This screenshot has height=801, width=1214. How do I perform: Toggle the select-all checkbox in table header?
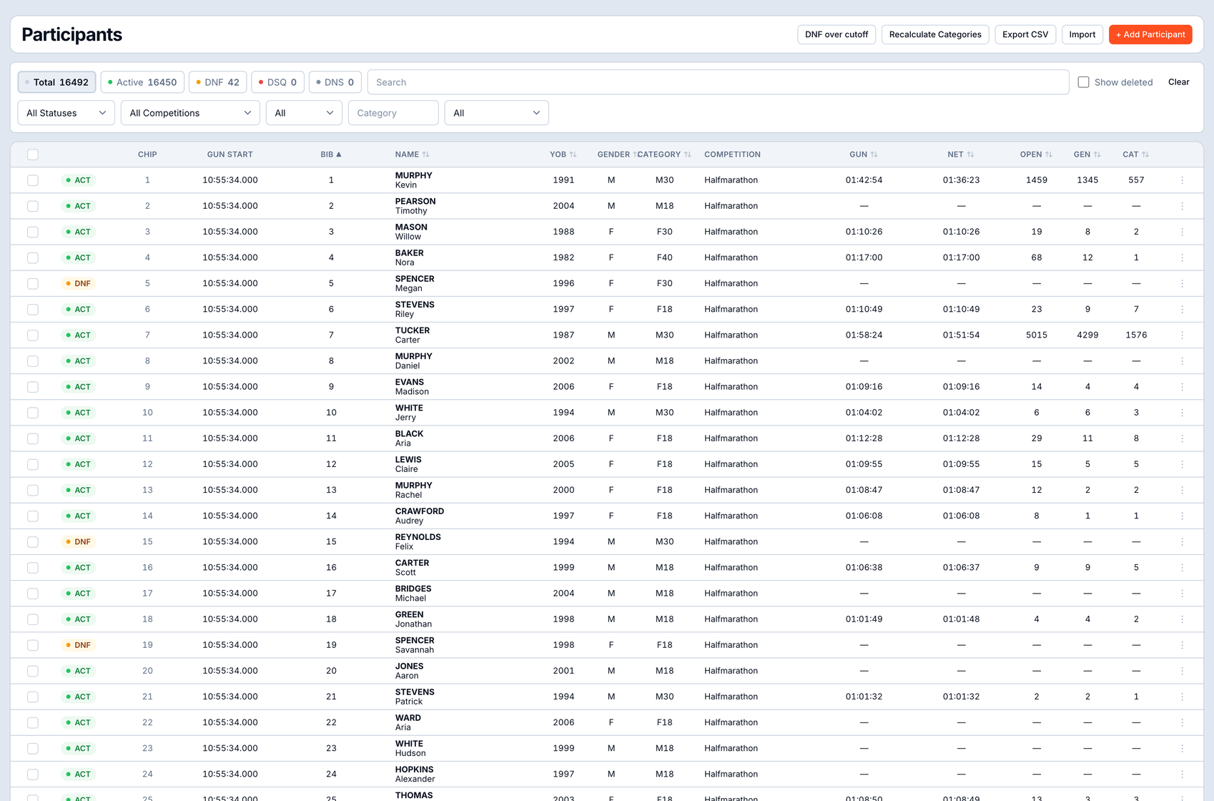[33, 154]
